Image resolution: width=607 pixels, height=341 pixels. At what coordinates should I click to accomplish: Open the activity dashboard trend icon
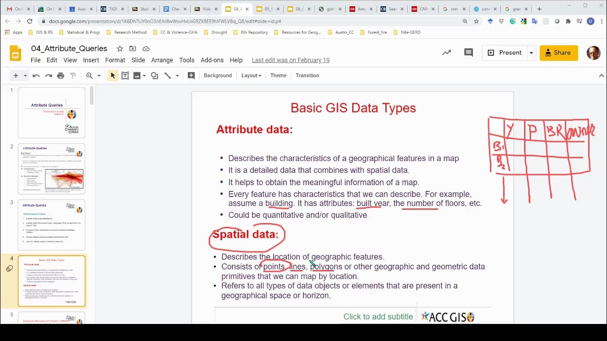pyautogui.click(x=447, y=53)
